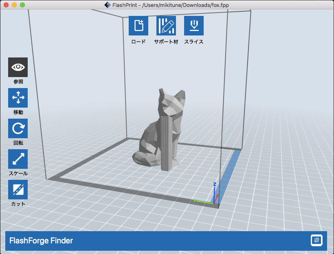Screen dimensions: 334x254
Task: Click the Load (ロード) file icon
Action: point(138,26)
